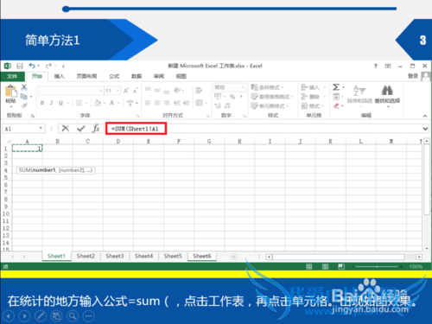432x324 pixels.
Task: Toggle Underline formatting button
Action: pyautogui.click(x=60, y=103)
